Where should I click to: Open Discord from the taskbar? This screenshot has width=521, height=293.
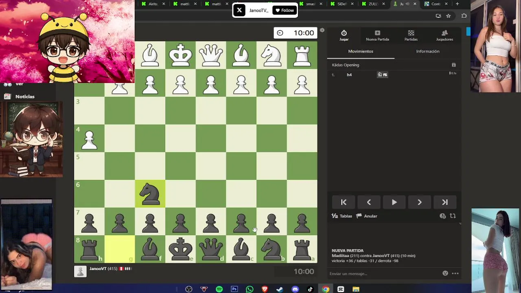[x=295, y=289]
